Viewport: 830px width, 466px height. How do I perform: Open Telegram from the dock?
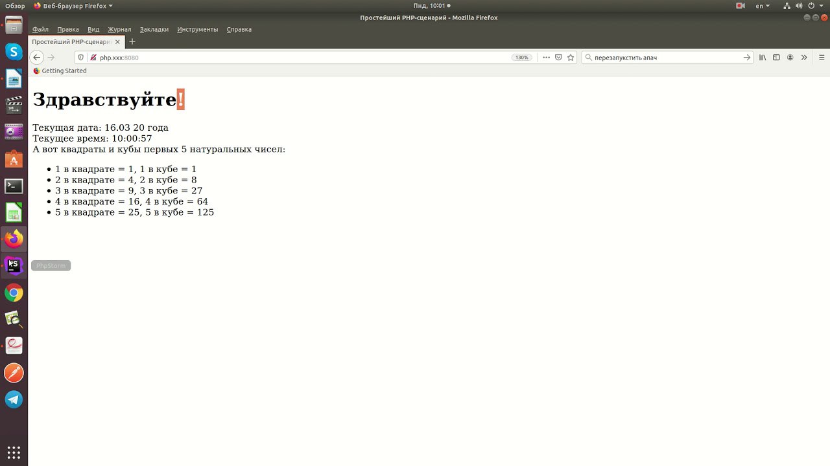coord(14,399)
